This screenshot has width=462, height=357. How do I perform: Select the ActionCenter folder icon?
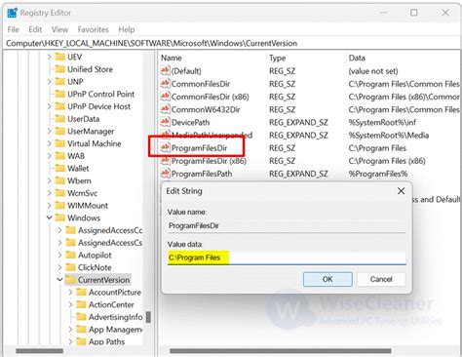pyautogui.click(x=81, y=304)
